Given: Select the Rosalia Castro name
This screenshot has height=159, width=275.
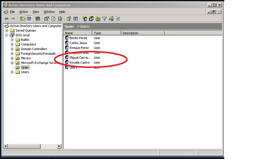Looking at the screenshot, I should pos(80,63).
